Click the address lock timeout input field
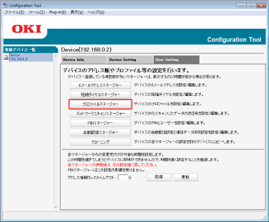 [x=123, y=177]
